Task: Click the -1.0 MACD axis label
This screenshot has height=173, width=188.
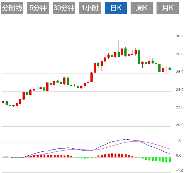Action: point(179,170)
